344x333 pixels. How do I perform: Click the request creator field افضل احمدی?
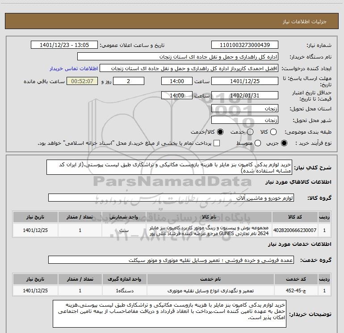tap(189, 68)
